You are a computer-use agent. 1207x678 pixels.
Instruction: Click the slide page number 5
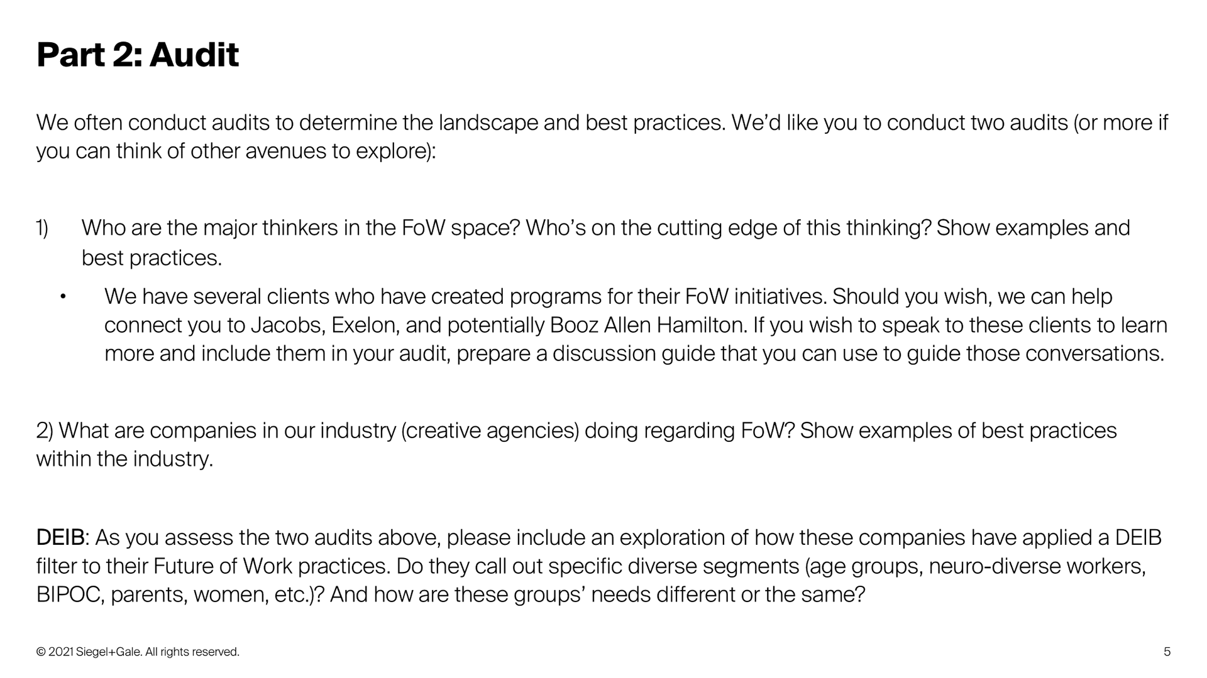(x=1167, y=652)
